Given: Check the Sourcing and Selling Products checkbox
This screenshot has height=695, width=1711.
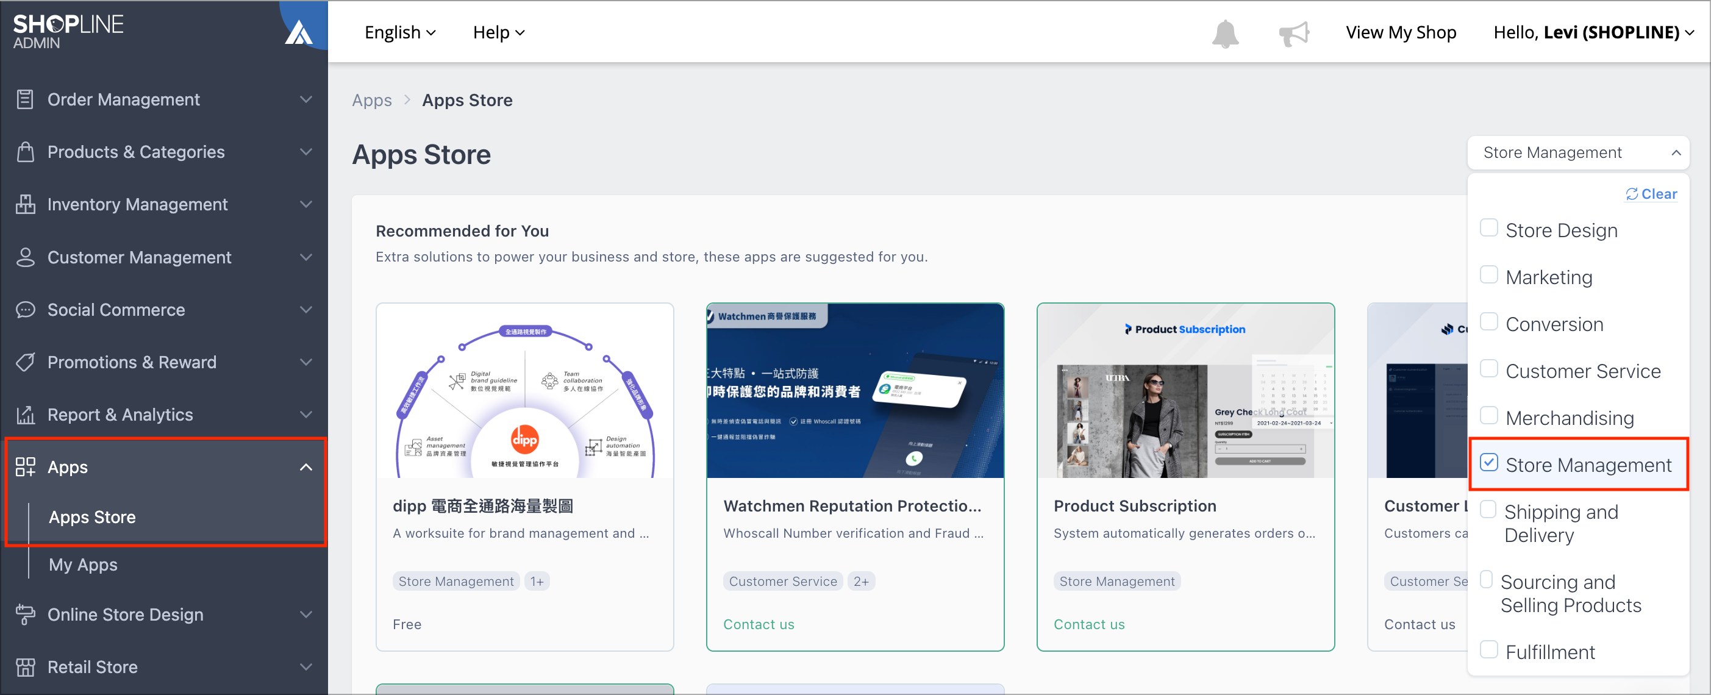Looking at the screenshot, I should pos(1487,580).
